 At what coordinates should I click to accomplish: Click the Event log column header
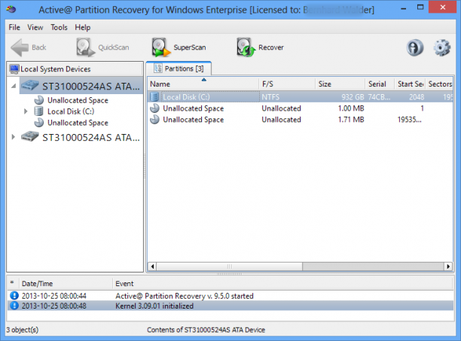[282, 284]
